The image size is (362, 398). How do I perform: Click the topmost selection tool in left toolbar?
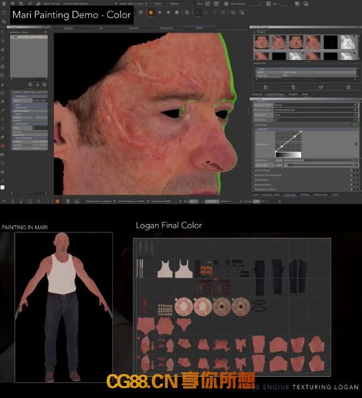click(3, 32)
